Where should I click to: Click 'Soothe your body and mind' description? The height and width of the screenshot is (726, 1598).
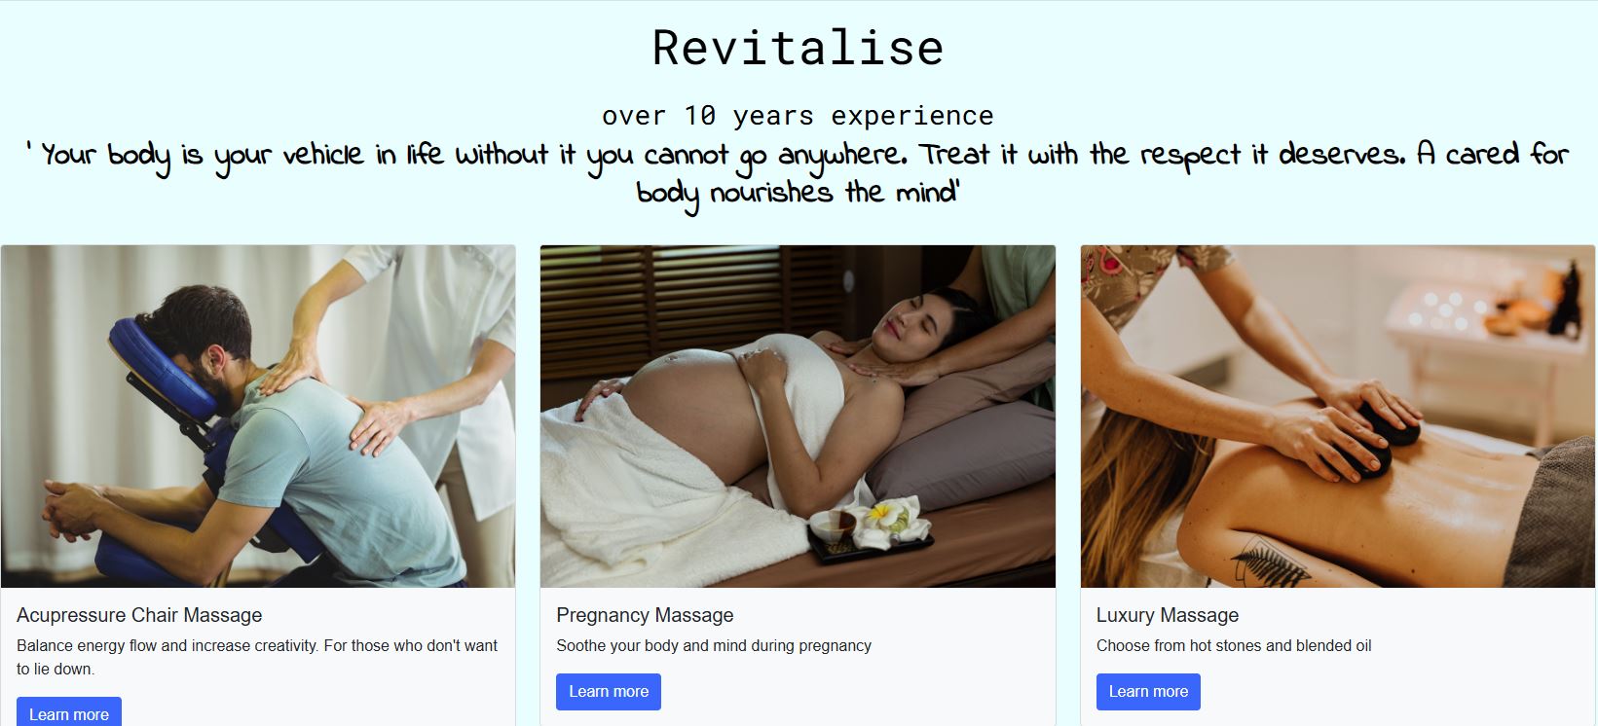(x=714, y=645)
